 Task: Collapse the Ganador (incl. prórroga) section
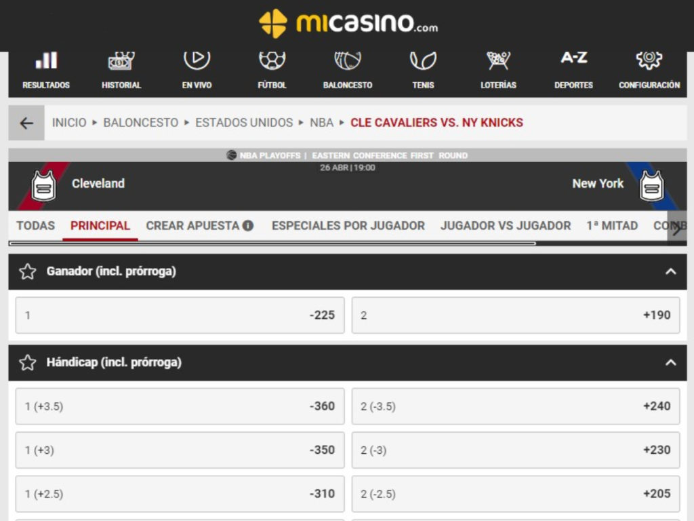tap(670, 271)
